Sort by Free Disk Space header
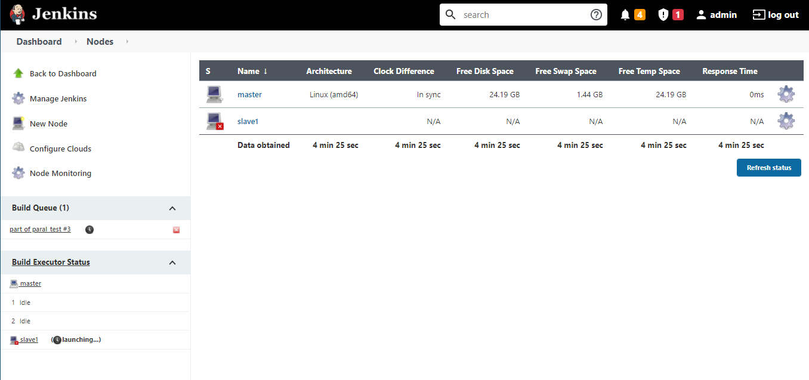Viewport: 809px width, 380px height. click(x=485, y=71)
